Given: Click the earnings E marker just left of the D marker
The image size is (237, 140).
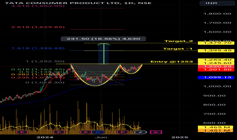Looking at the screenshot, I should pos(86,132).
